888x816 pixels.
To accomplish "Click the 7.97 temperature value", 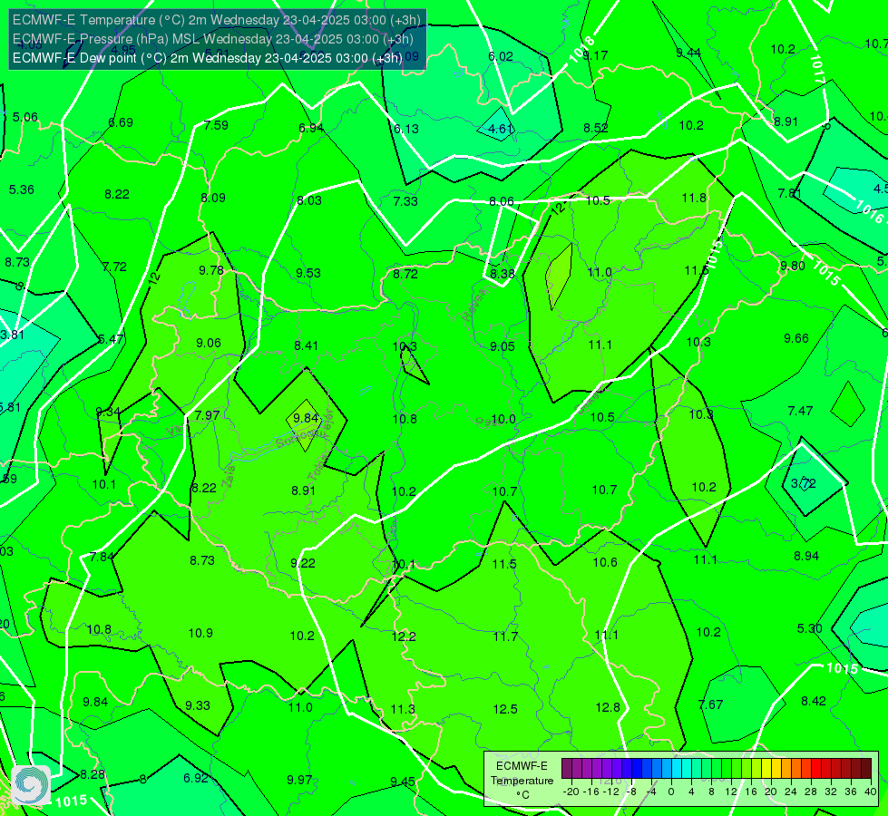I will coord(207,415).
